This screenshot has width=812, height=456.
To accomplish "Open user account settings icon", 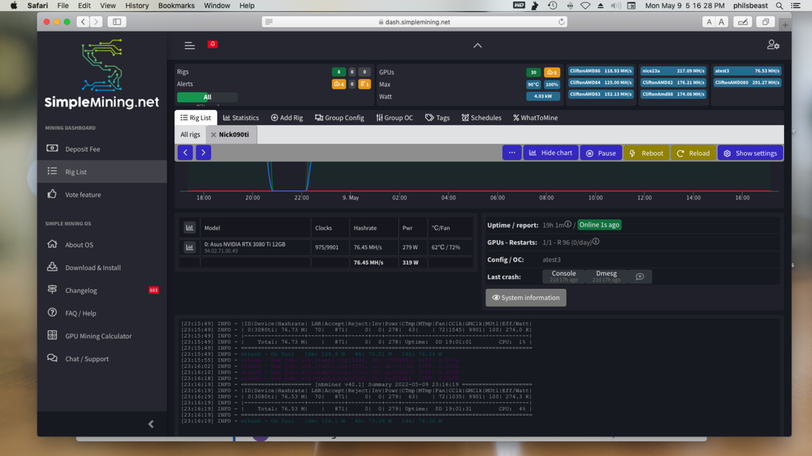I will pyautogui.click(x=773, y=45).
